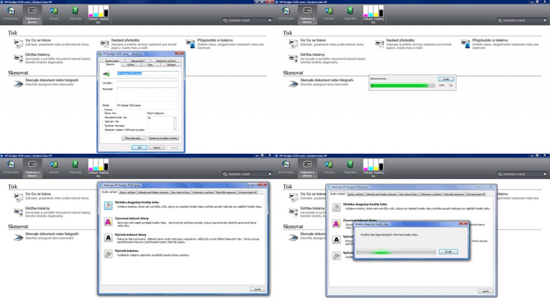
Task: Open ePrintCenter in the window showing the vlastnosti dialog
Action: click(11, 13)
